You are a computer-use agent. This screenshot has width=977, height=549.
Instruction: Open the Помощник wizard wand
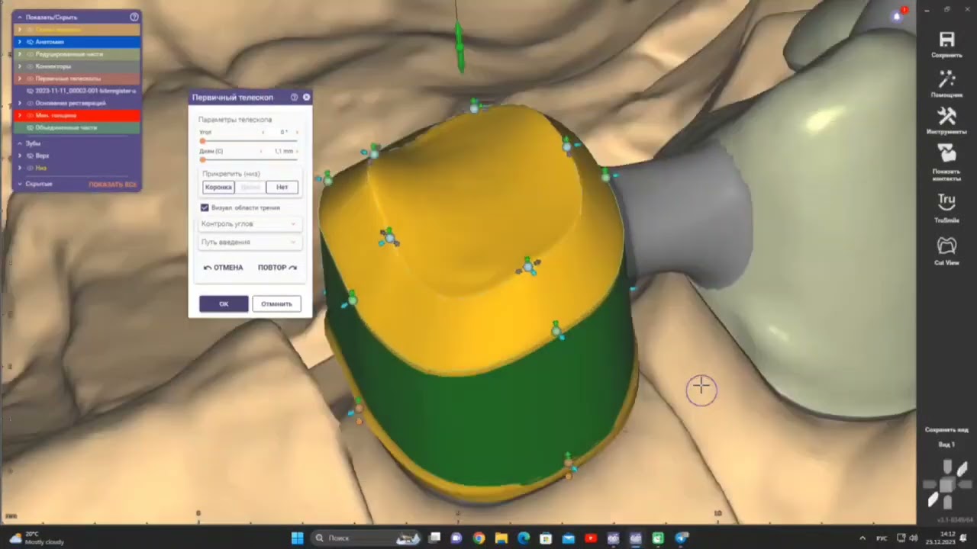point(946,79)
